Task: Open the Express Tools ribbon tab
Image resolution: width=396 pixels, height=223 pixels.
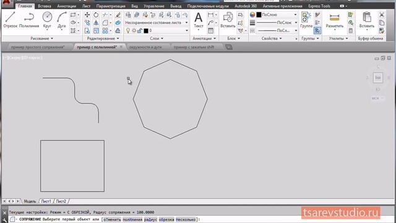Action: (x=319, y=6)
